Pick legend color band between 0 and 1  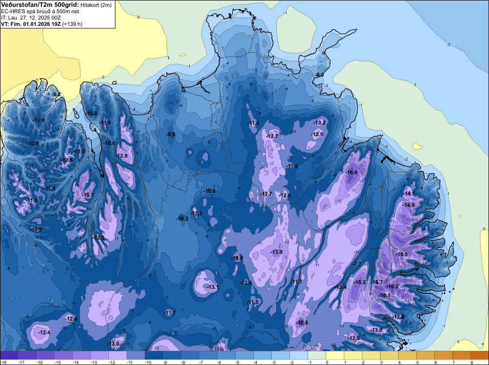pos(335,355)
